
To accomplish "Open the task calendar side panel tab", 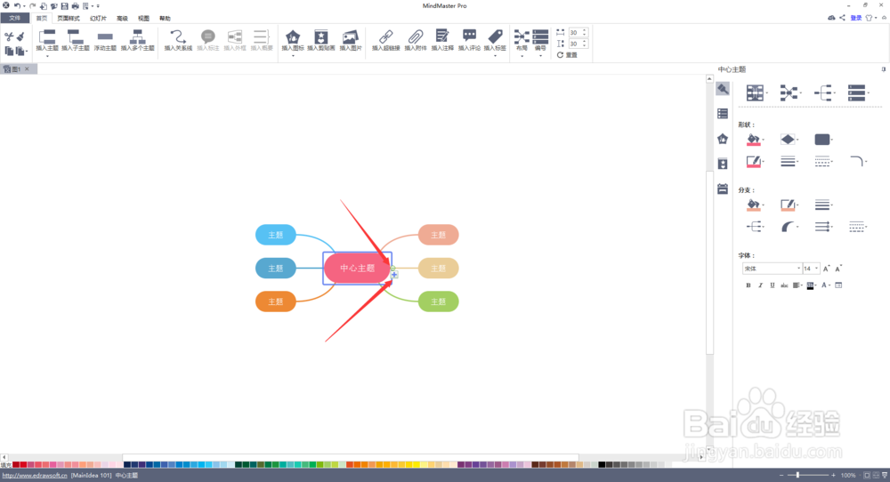I will click(x=723, y=189).
